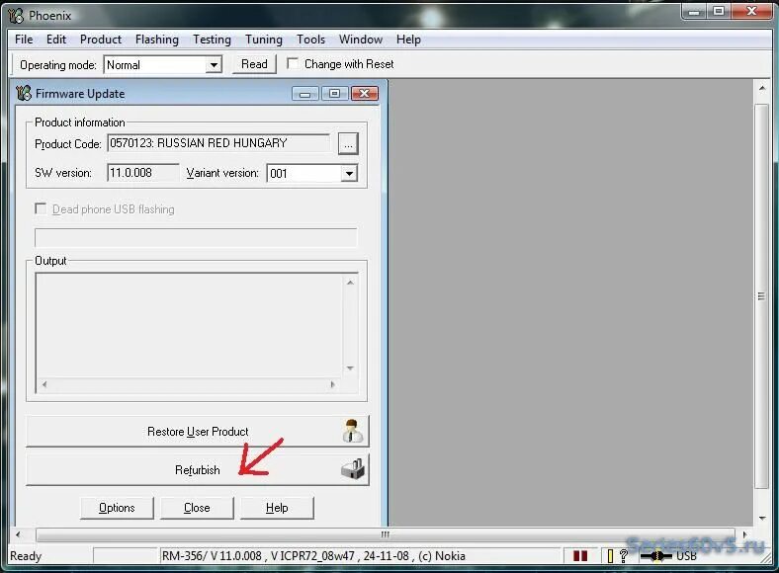779x573 pixels.
Task: Click the red bars status indicator icon
Action: point(579,555)
